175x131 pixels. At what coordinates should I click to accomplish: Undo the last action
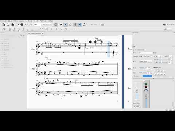pyautogui.click(x=26, y=25)
